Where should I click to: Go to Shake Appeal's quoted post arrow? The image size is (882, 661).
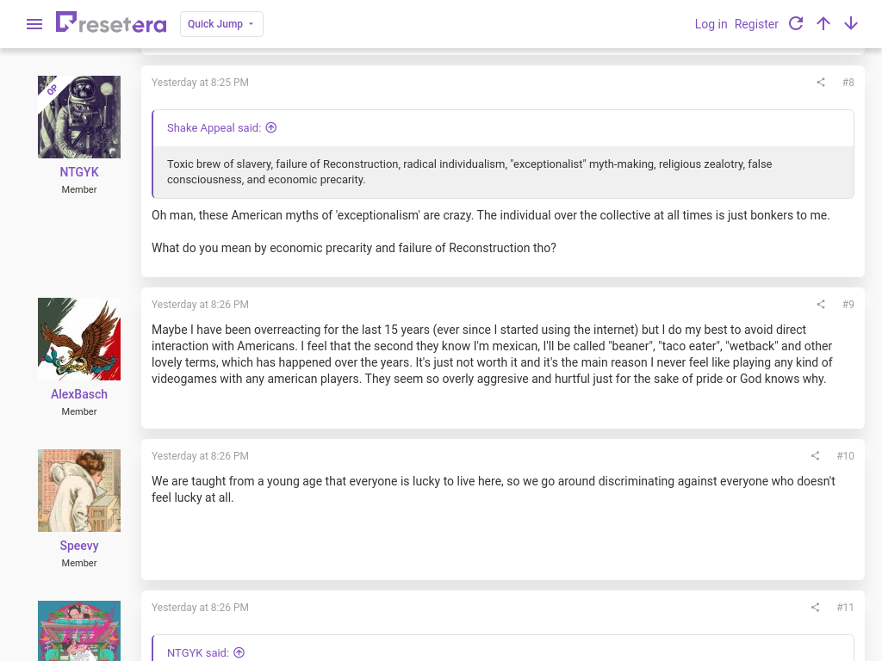pyautogui.click(x=271, y=127)
